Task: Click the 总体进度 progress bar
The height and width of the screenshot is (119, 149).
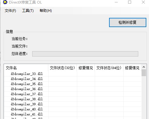Action: pyautogui.click(x=85, y=54)
